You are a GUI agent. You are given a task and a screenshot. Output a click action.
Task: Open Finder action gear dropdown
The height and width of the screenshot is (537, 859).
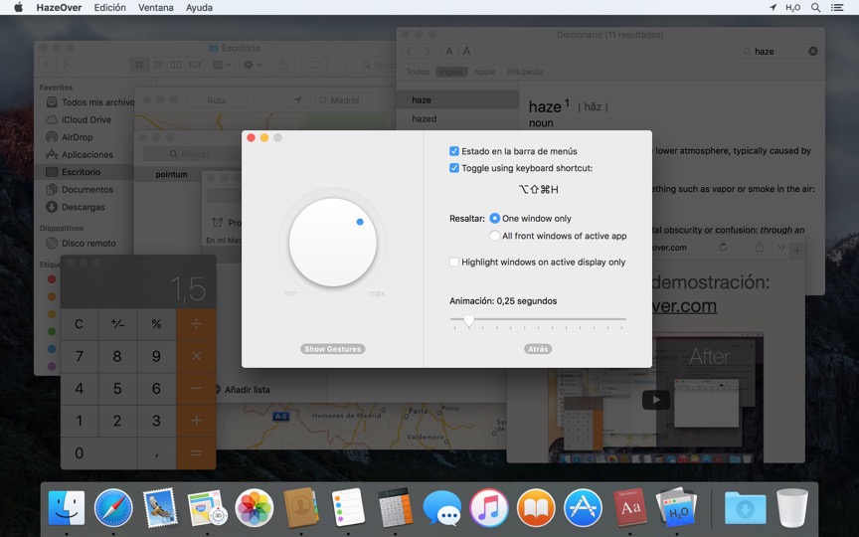tap(253, 65)
